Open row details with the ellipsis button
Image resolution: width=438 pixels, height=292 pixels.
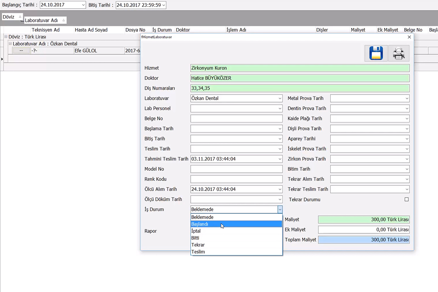[x=21, y=51]
